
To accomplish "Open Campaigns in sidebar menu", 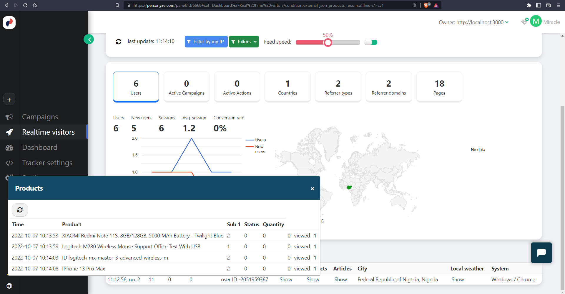I will click(x=40, y=117).
